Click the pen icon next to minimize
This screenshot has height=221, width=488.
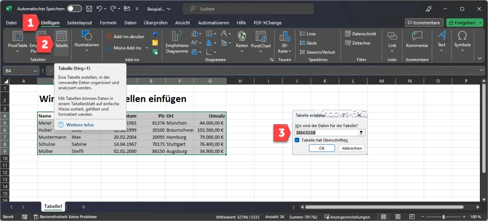(x=429, y=9)
